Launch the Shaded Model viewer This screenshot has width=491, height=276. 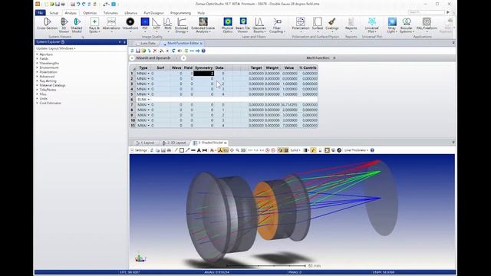[x=77, y=25]
